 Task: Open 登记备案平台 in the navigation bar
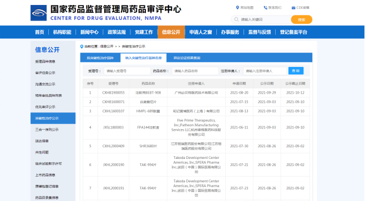(x=293, y=32)
